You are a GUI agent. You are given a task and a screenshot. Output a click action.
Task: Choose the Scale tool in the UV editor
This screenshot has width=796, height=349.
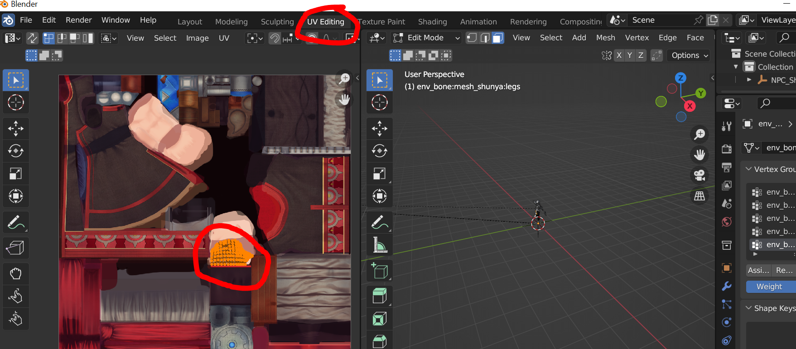16,173
